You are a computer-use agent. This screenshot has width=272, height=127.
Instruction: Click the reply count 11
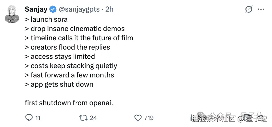click(38, 118)
